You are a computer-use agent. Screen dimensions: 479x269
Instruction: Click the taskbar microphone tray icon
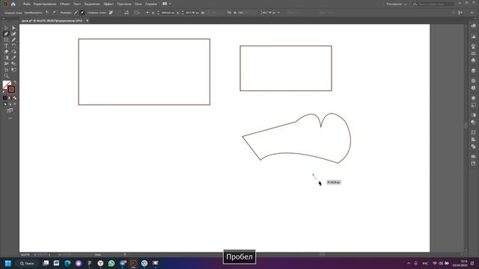point(416,263)
